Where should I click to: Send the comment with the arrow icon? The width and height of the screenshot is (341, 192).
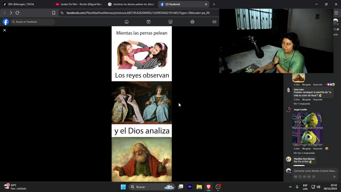point(335,177)
